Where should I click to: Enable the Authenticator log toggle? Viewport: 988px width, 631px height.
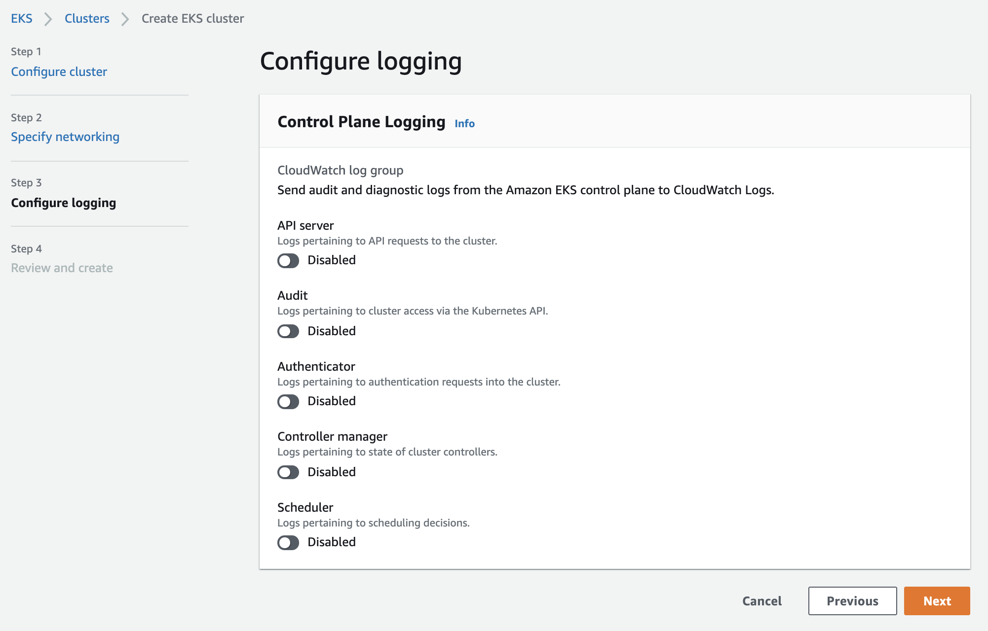coord(288,402)
